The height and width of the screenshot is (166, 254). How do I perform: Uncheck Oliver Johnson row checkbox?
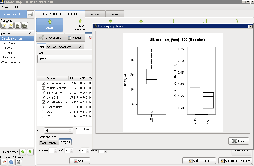tap(43, 83)
